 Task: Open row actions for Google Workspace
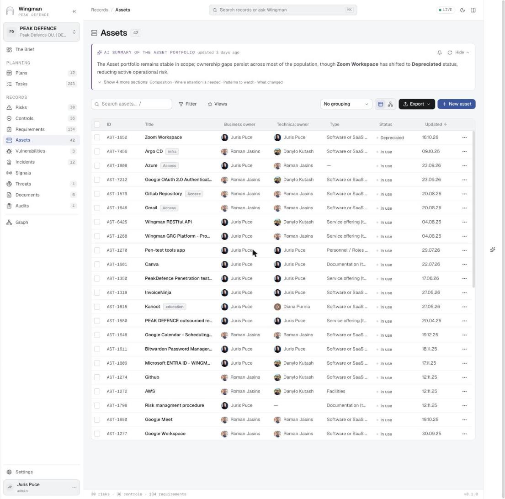pyautogui.click(x=464, y=434)
